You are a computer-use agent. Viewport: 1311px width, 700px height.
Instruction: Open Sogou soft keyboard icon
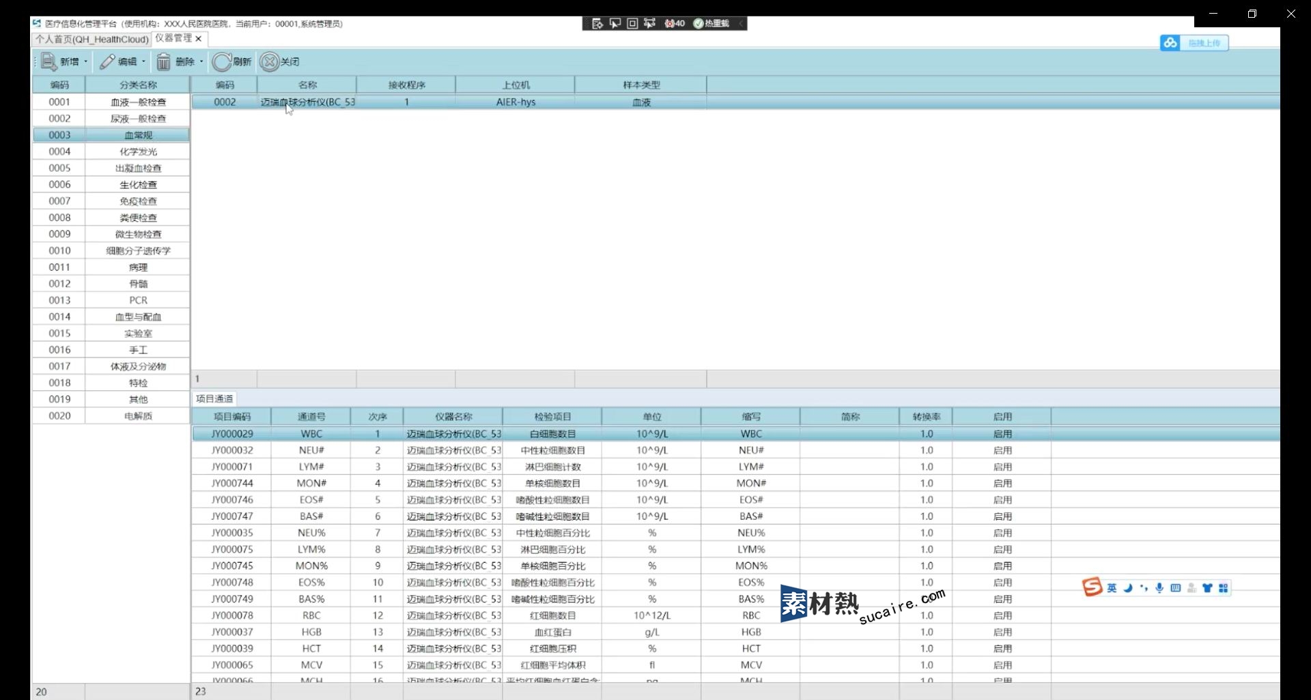pyautogui.click(x=1175, y=588)
